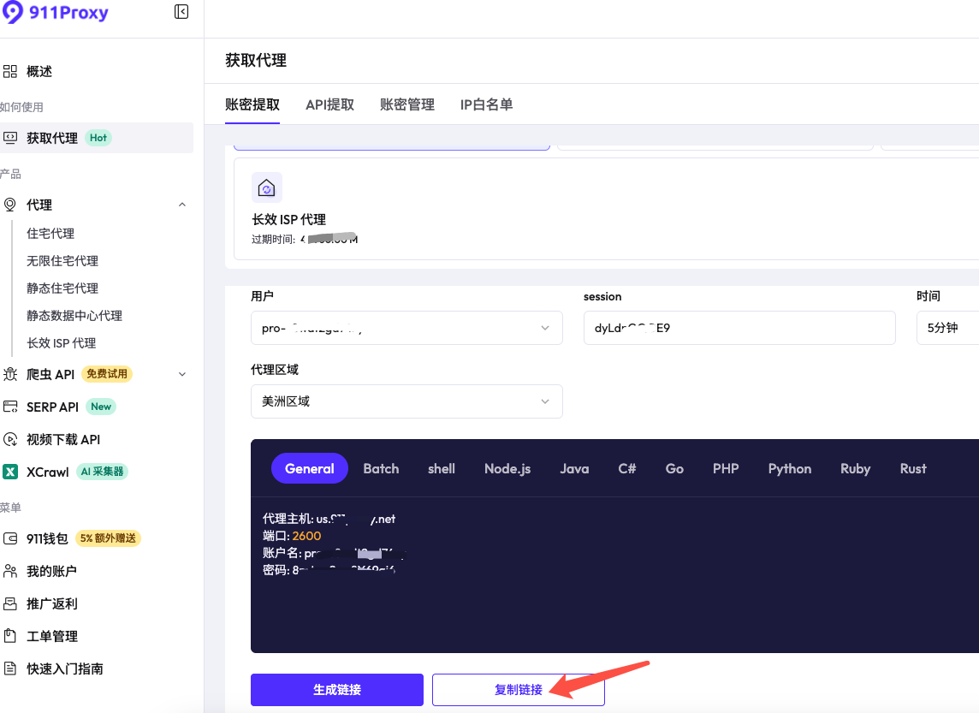Click the 我的账户 people icon
979x713 pixels.
(10, 571)
